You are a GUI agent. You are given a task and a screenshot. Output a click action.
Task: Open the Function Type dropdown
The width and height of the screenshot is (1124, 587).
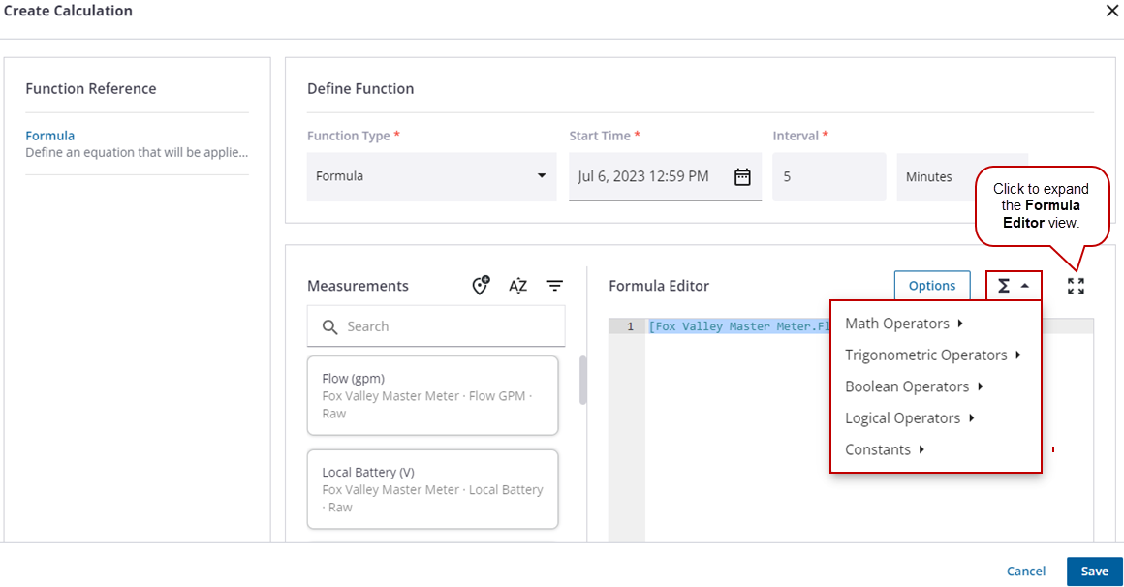point(431,177)
